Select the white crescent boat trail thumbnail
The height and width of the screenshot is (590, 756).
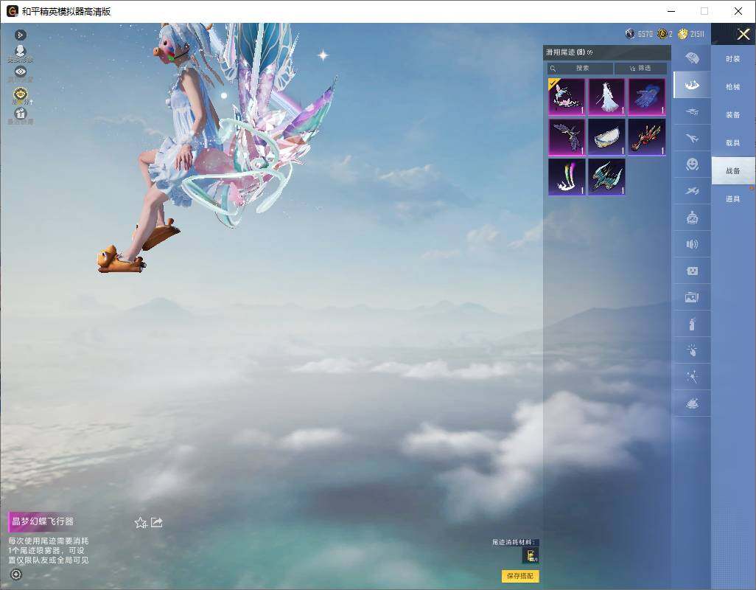click(606, 137)
